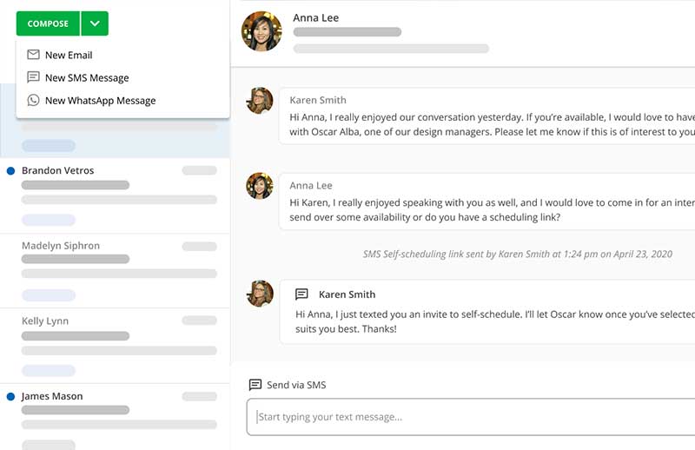The width and height of the screenshot is (695, 450).
Task: Select New SMS Message option
Action: pyautogui.click(x=87, y=77)
